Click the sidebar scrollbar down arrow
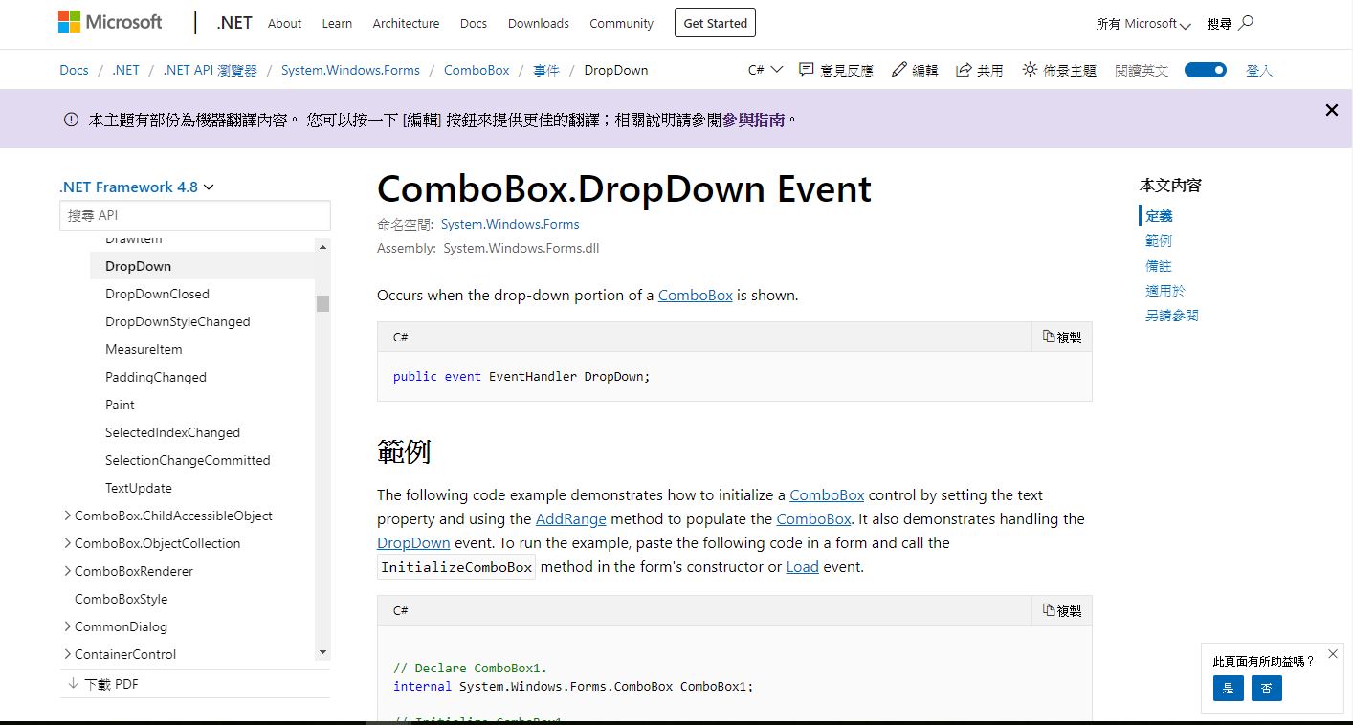This screenshot has width=1353, height=725. [x=322, y=652]
